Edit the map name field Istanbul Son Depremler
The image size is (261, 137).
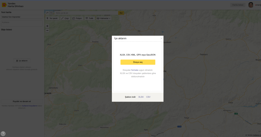(x=22, y=17)
